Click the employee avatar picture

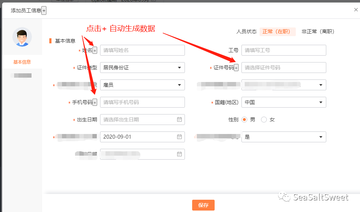pos(22,37)
